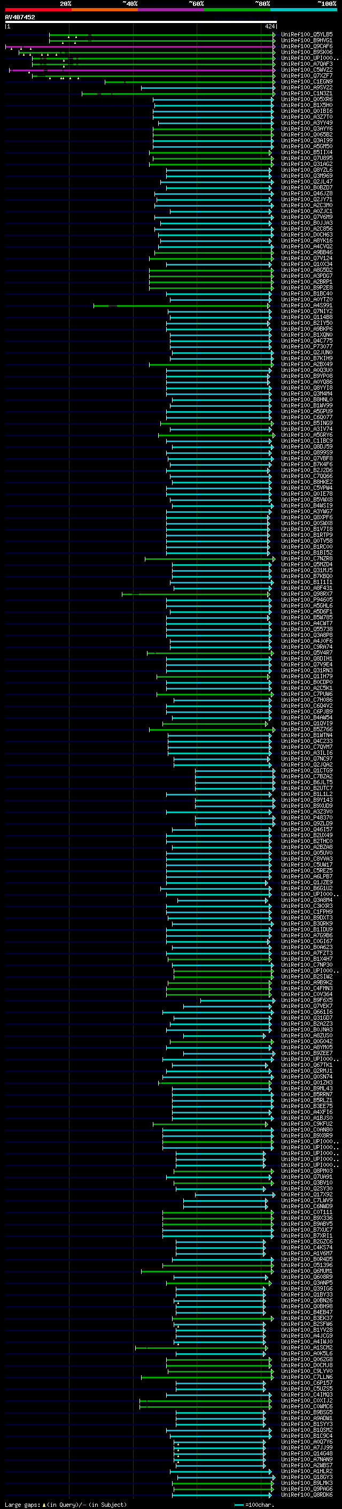This screenshot has width=342, height=1509.
Task: Click hit label UniRef100_Q14G48
Action: [307, 1453]
